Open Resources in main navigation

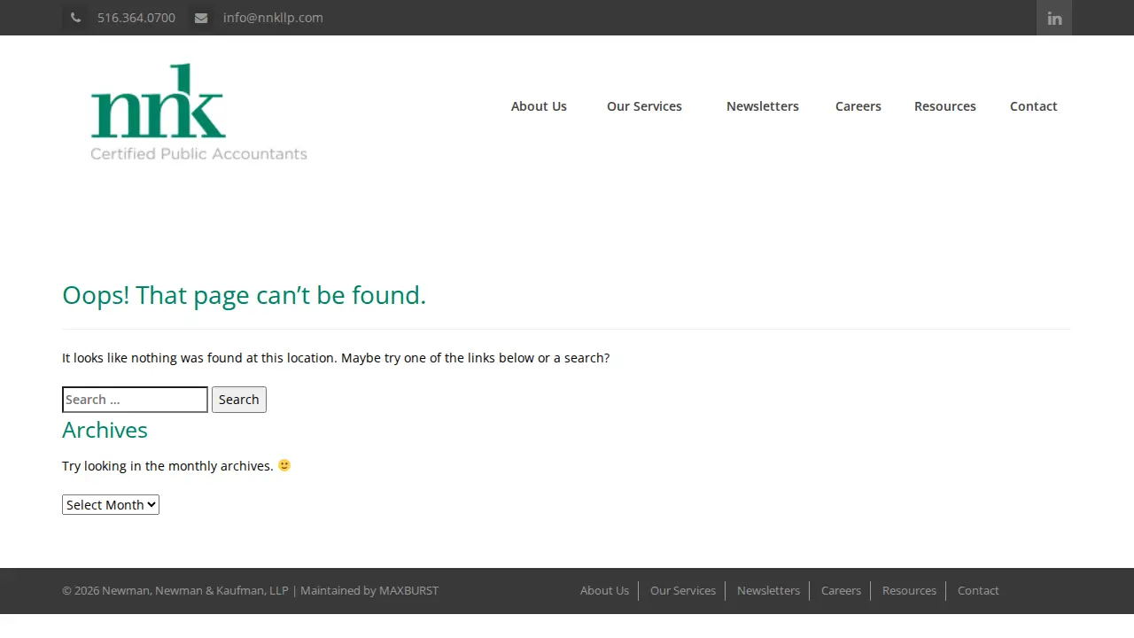click(x=945, y=106)
